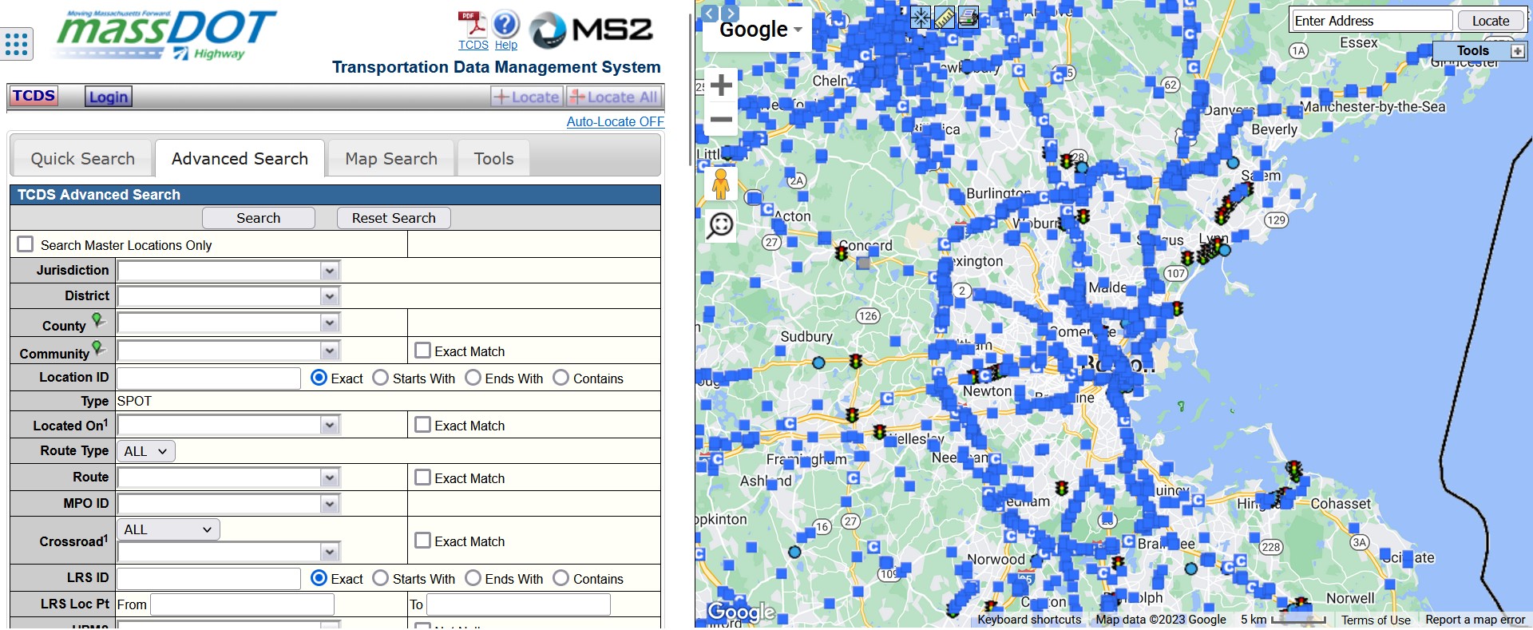The image size is (1533, 630).
Task: Click the map zoom out minus button
Action: [721, 120]
